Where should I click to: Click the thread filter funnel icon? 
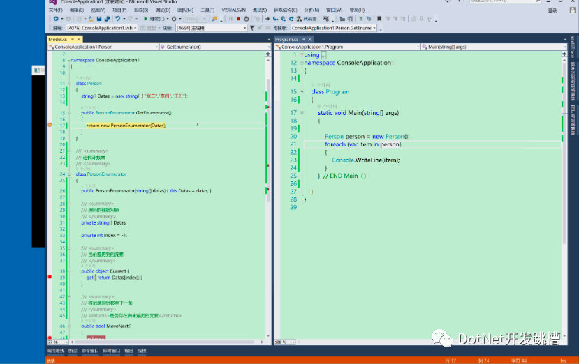(252, 28)
